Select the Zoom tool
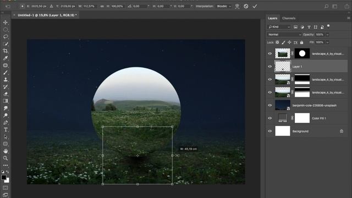Viewport: 352px width, 198px height. [5, 158]
